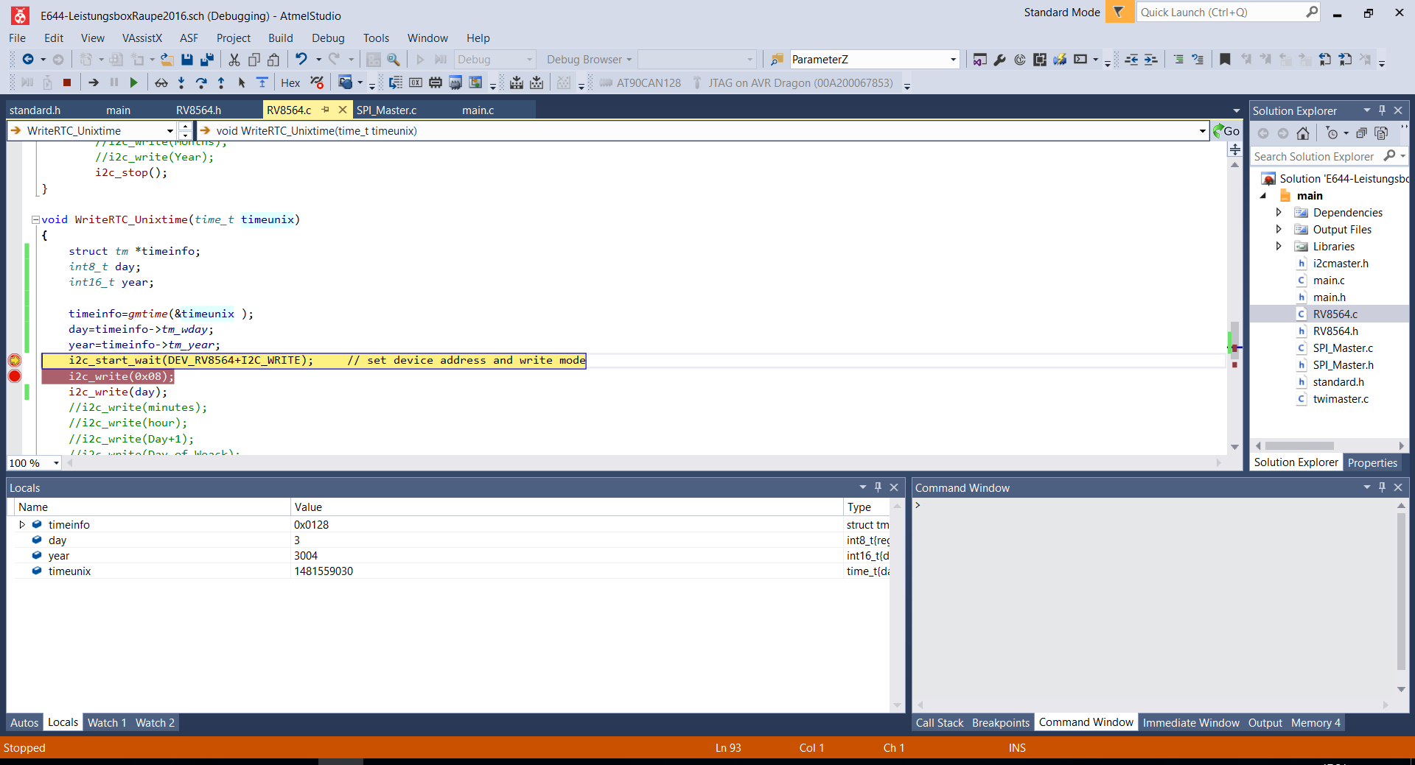Screen dimensions: 1415x765
Task: Click the Toggle Bookmark icon
Action: 1225,60
